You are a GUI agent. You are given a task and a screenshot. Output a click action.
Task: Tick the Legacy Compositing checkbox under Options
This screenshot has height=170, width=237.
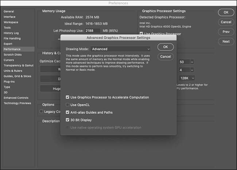41,112
